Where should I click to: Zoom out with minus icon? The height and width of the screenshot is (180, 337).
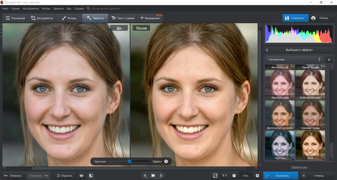tap(234, 175)
